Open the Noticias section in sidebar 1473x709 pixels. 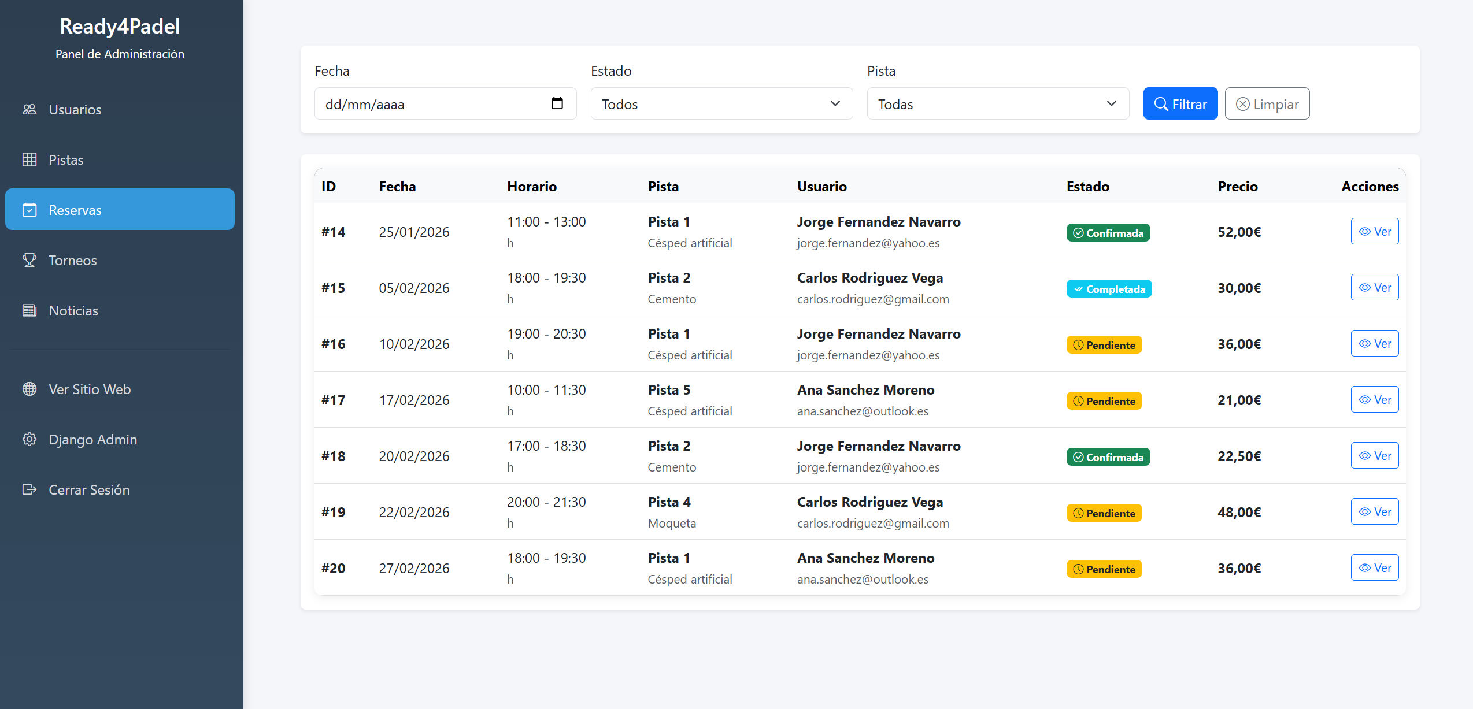pos(73,310)
